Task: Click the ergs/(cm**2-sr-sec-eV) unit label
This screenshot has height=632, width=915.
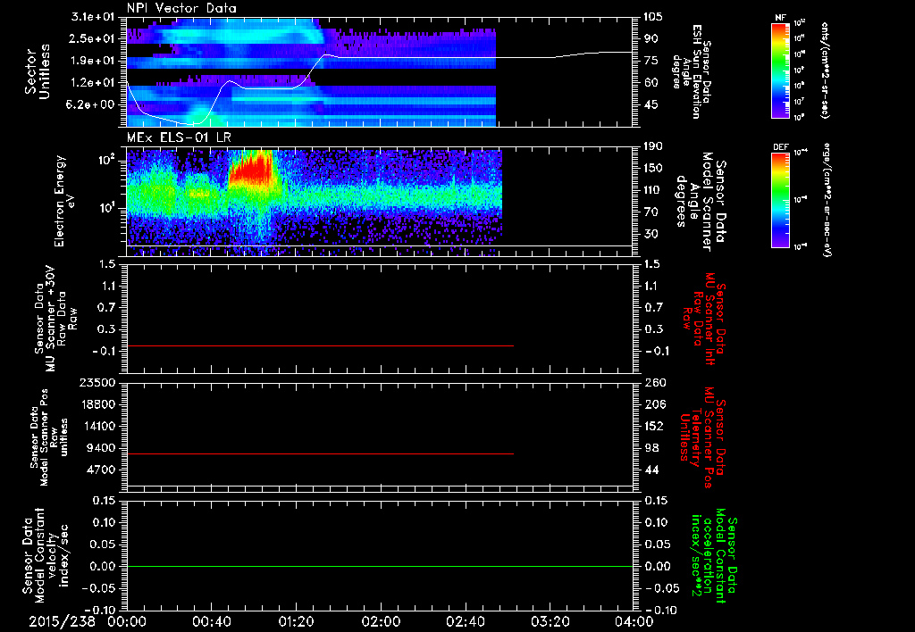Action: (x=827, y=200)
